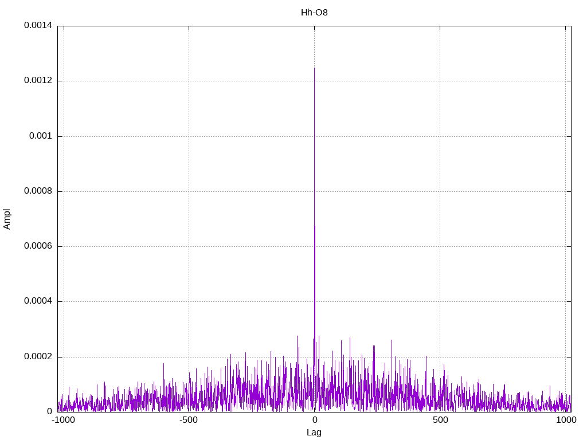Select the 0.0014 y-axis tick label

38,26
